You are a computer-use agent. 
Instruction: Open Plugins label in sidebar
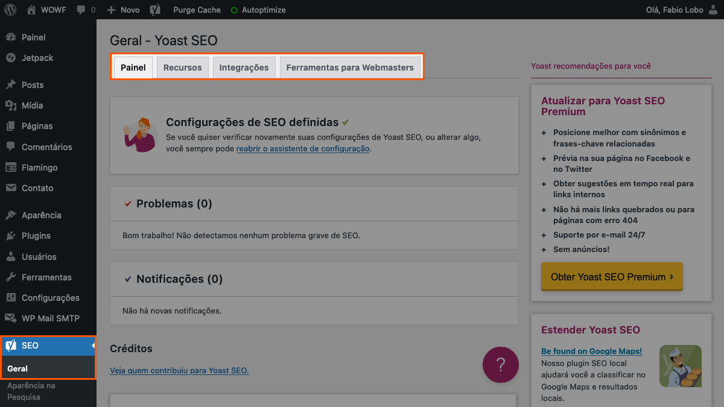36,236
